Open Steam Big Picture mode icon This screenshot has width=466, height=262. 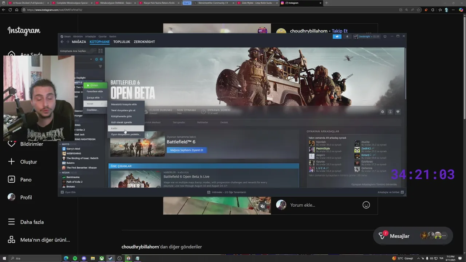click(385, 36)
